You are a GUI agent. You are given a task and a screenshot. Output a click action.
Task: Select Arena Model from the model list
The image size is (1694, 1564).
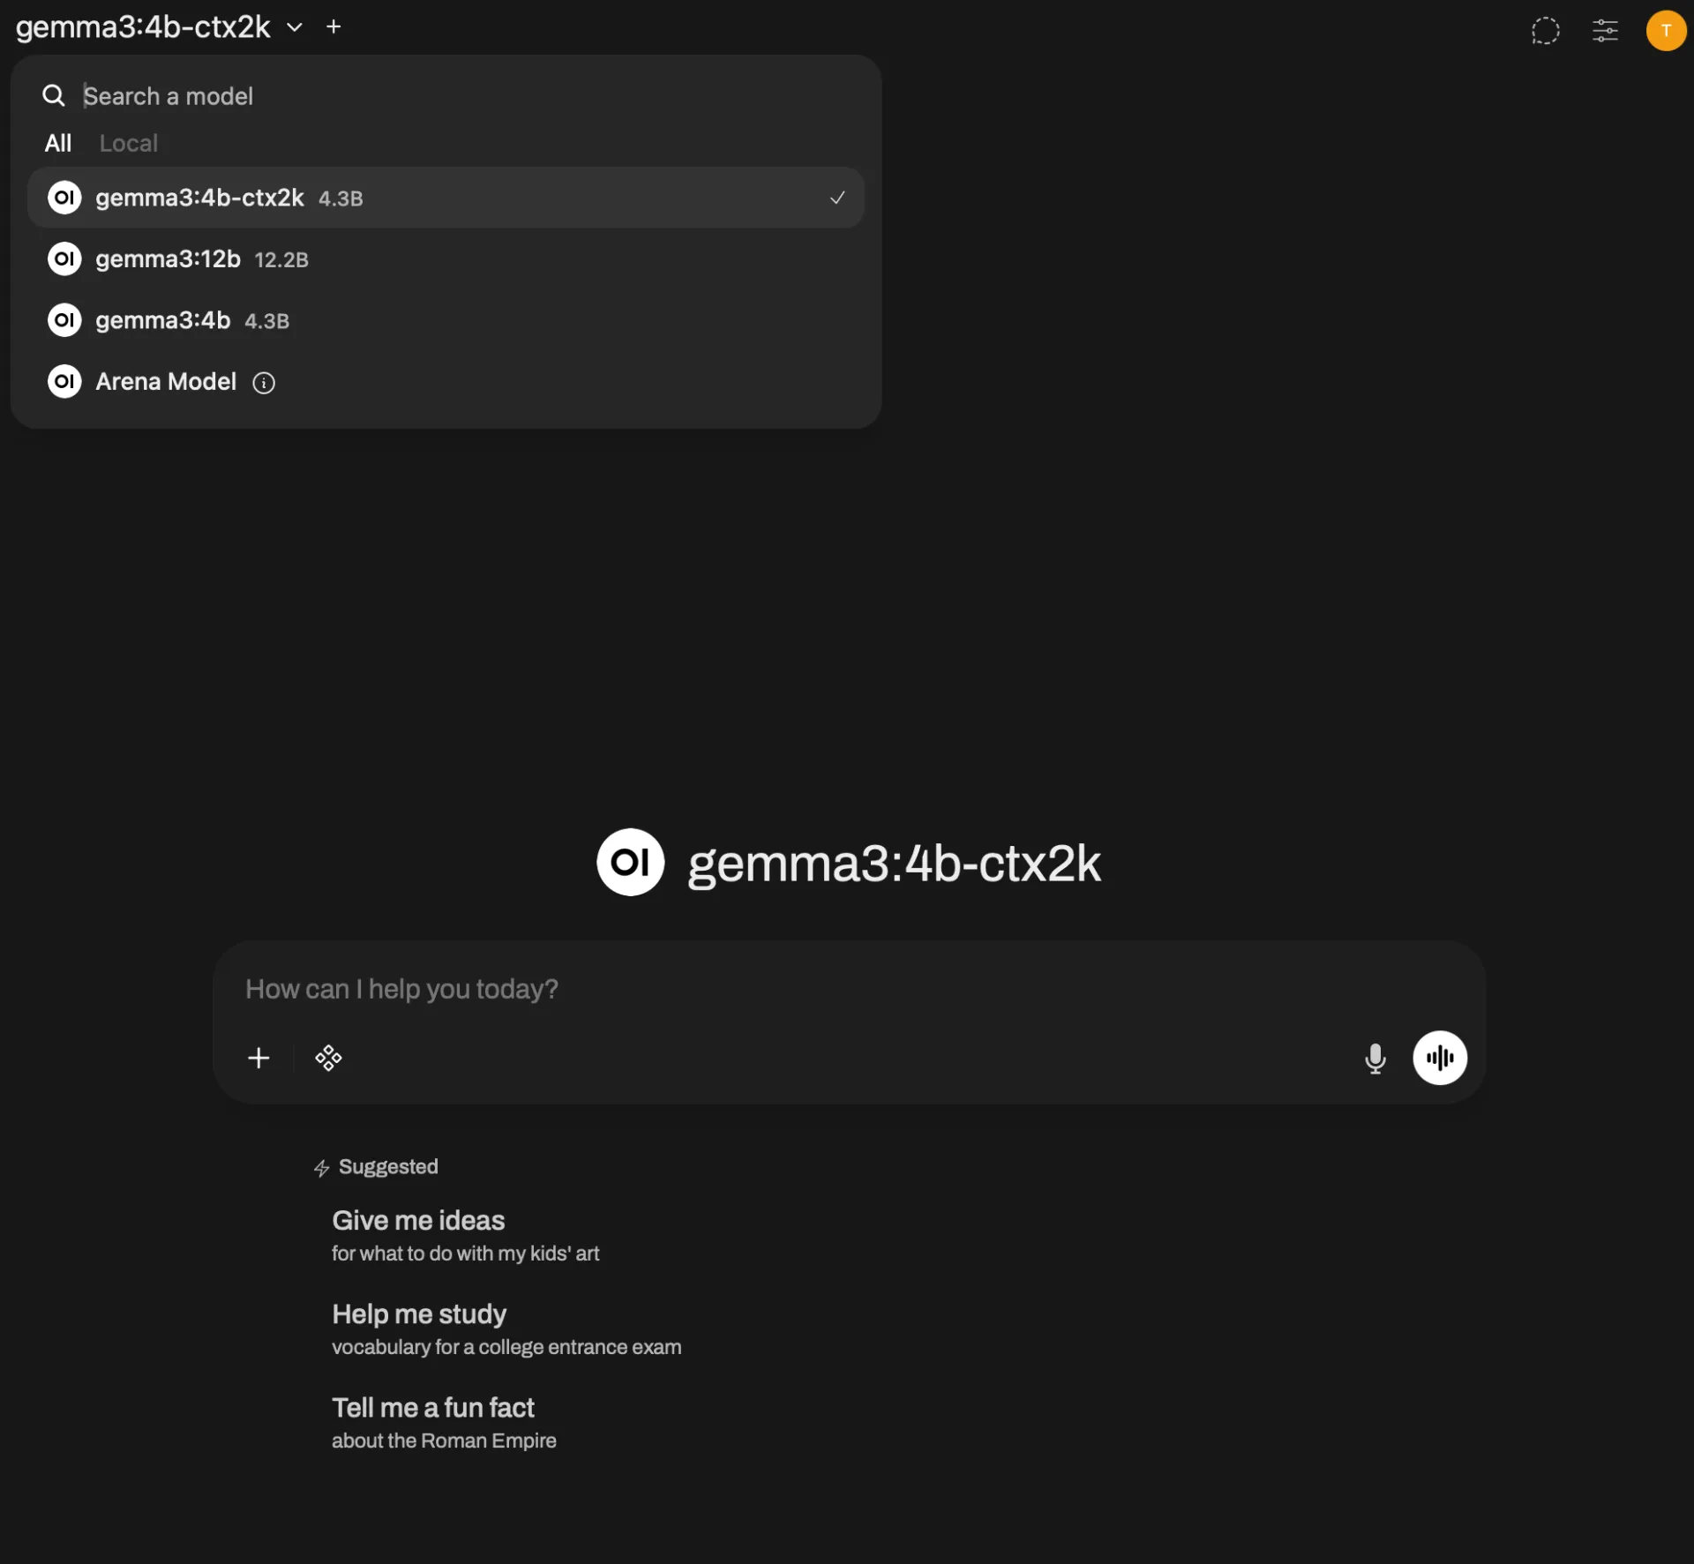(x=165, y=381)
